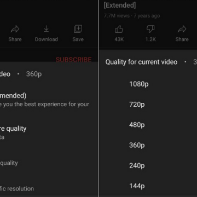This screenshot has height=197, width=197.
Task: Select 144p lowest quality
Action: pyautogui.click(x=137, y=186)
